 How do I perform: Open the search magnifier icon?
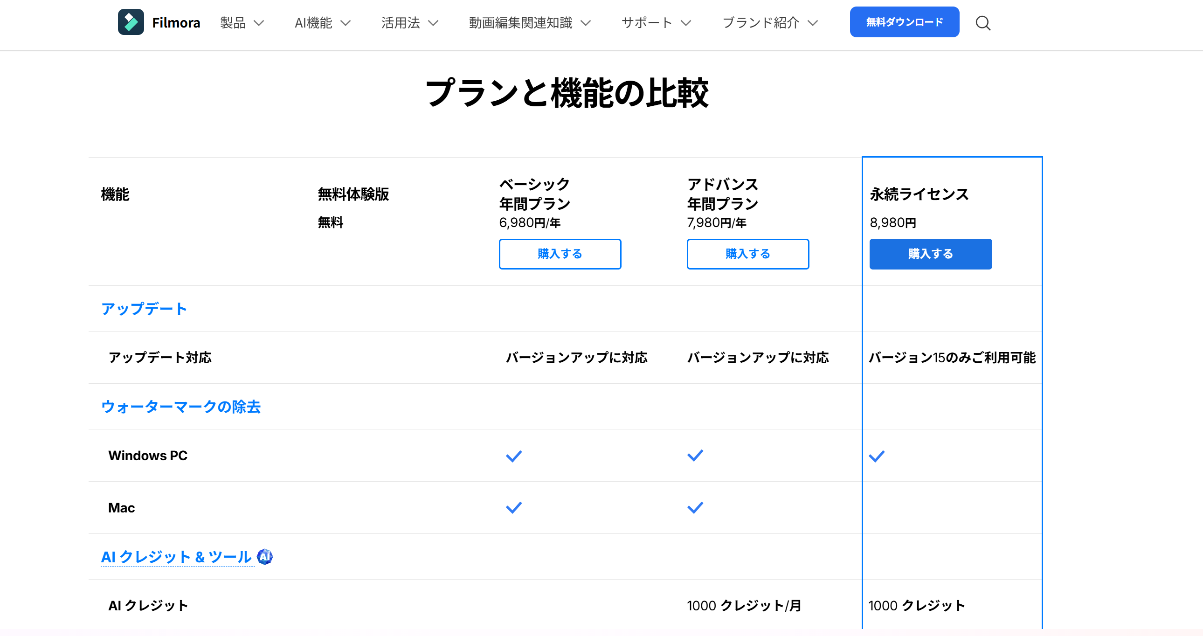pos(983,23)
